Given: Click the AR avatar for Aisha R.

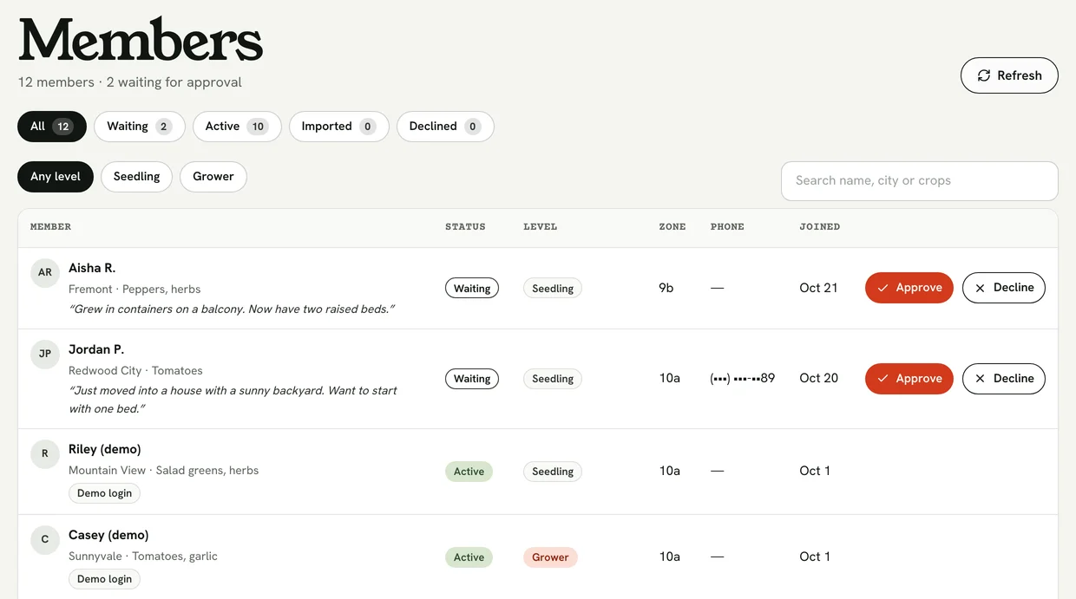Looking at the screenshot, I should (45, 272).
